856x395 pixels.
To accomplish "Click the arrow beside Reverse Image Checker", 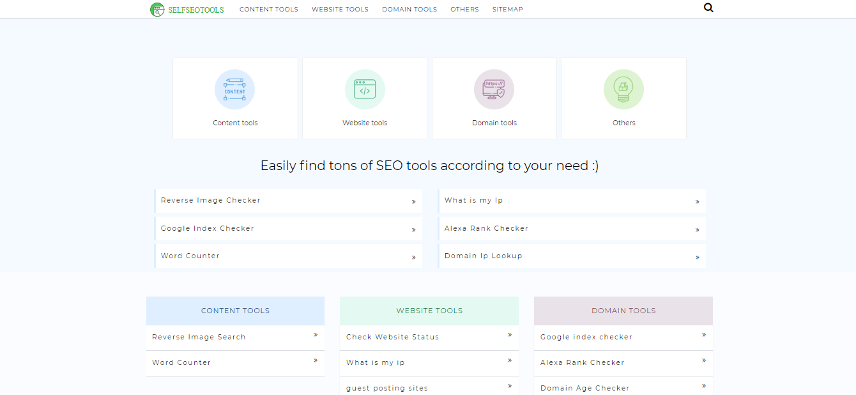I will click(414, 201).
